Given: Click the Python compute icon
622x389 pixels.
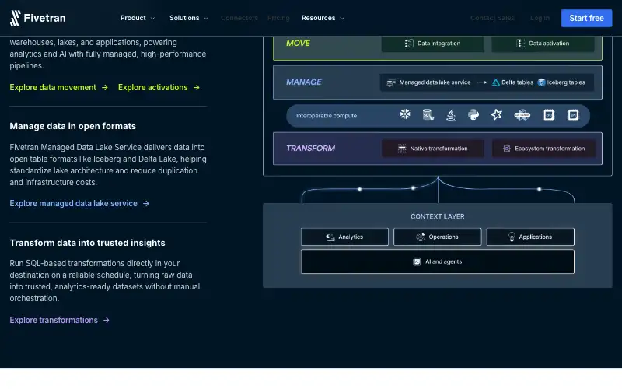Looking at the screenshot, I should click(x=473, y=115).
